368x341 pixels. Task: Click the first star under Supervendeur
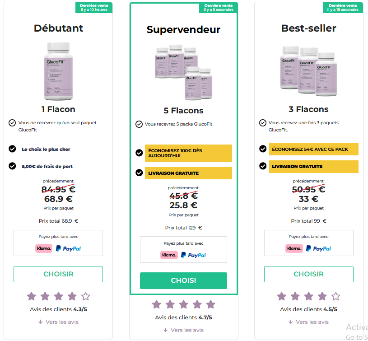[157, 304]
